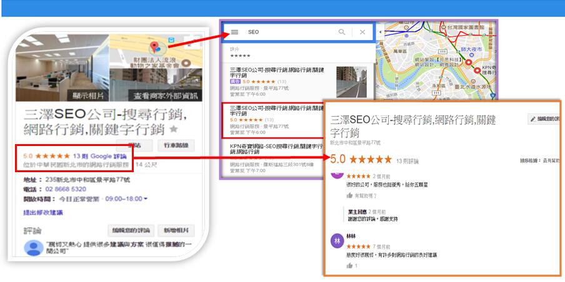Select the KPN奇寶網路 search result
Screen dimensions: 565x282
click(x=276, y=157)
